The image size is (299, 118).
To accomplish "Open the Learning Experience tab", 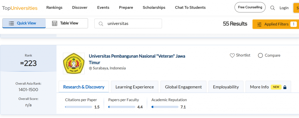I will pyautogui.click(x=135, y=87).
